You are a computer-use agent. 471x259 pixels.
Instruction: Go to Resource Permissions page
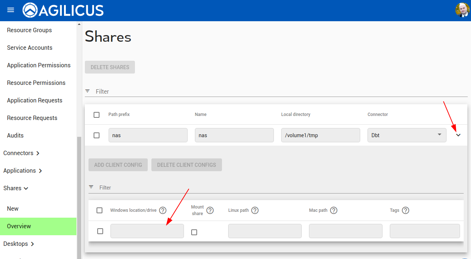(36, 83)
